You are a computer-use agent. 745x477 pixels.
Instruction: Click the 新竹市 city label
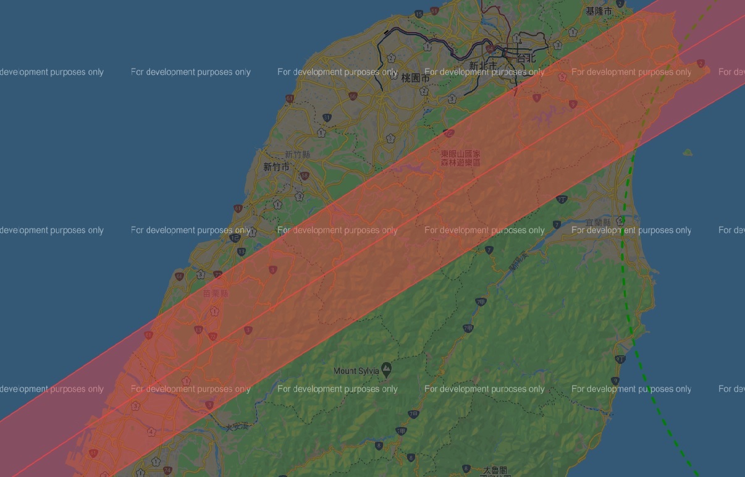tap(276, 167)
